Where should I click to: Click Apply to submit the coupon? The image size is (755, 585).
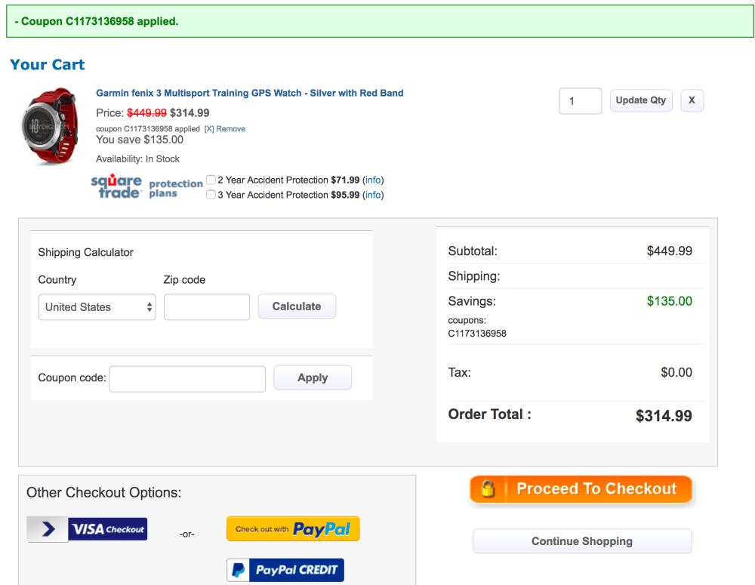[313, 378]
